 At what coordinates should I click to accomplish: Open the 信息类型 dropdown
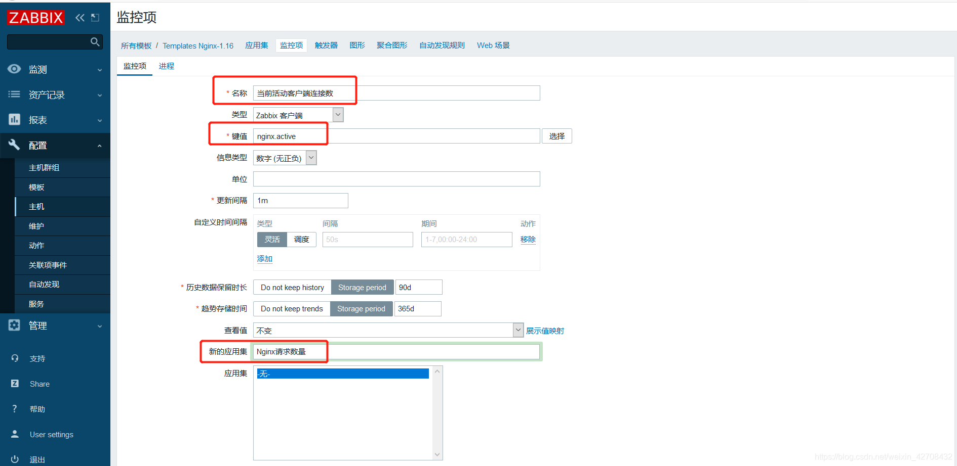click(285, 158)
